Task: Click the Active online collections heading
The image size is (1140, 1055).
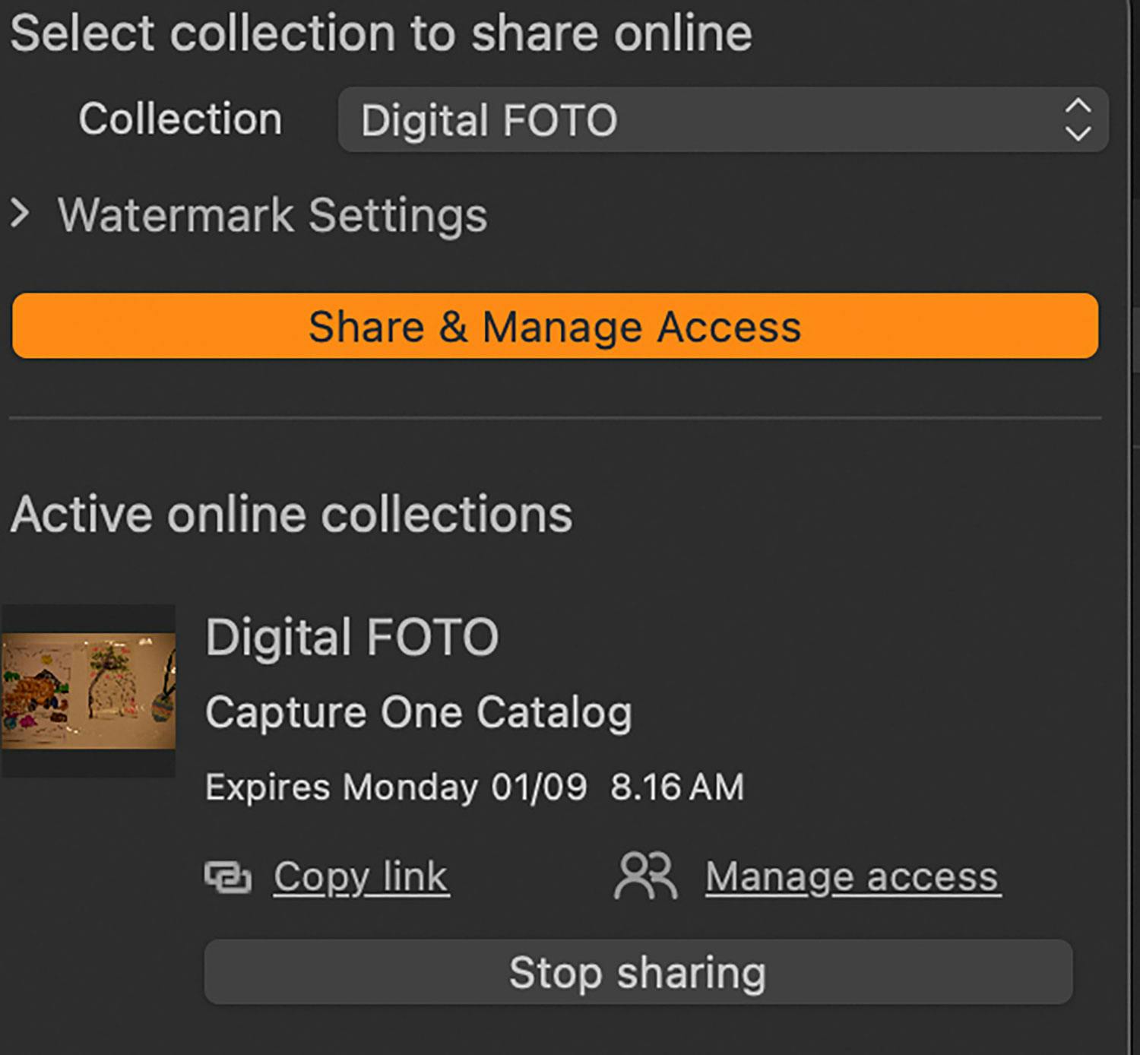Action: pyautogui.click(x=291, y=515)
